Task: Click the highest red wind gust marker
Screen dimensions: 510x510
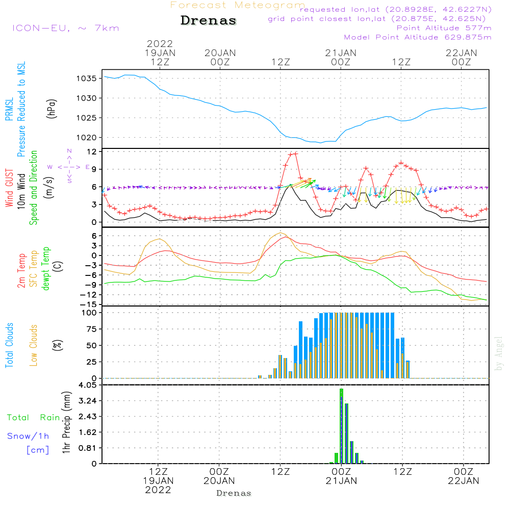Action: 295,154
